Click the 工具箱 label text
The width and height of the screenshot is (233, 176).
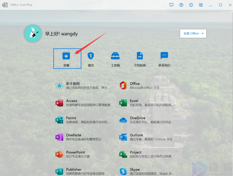coord(115,65)
